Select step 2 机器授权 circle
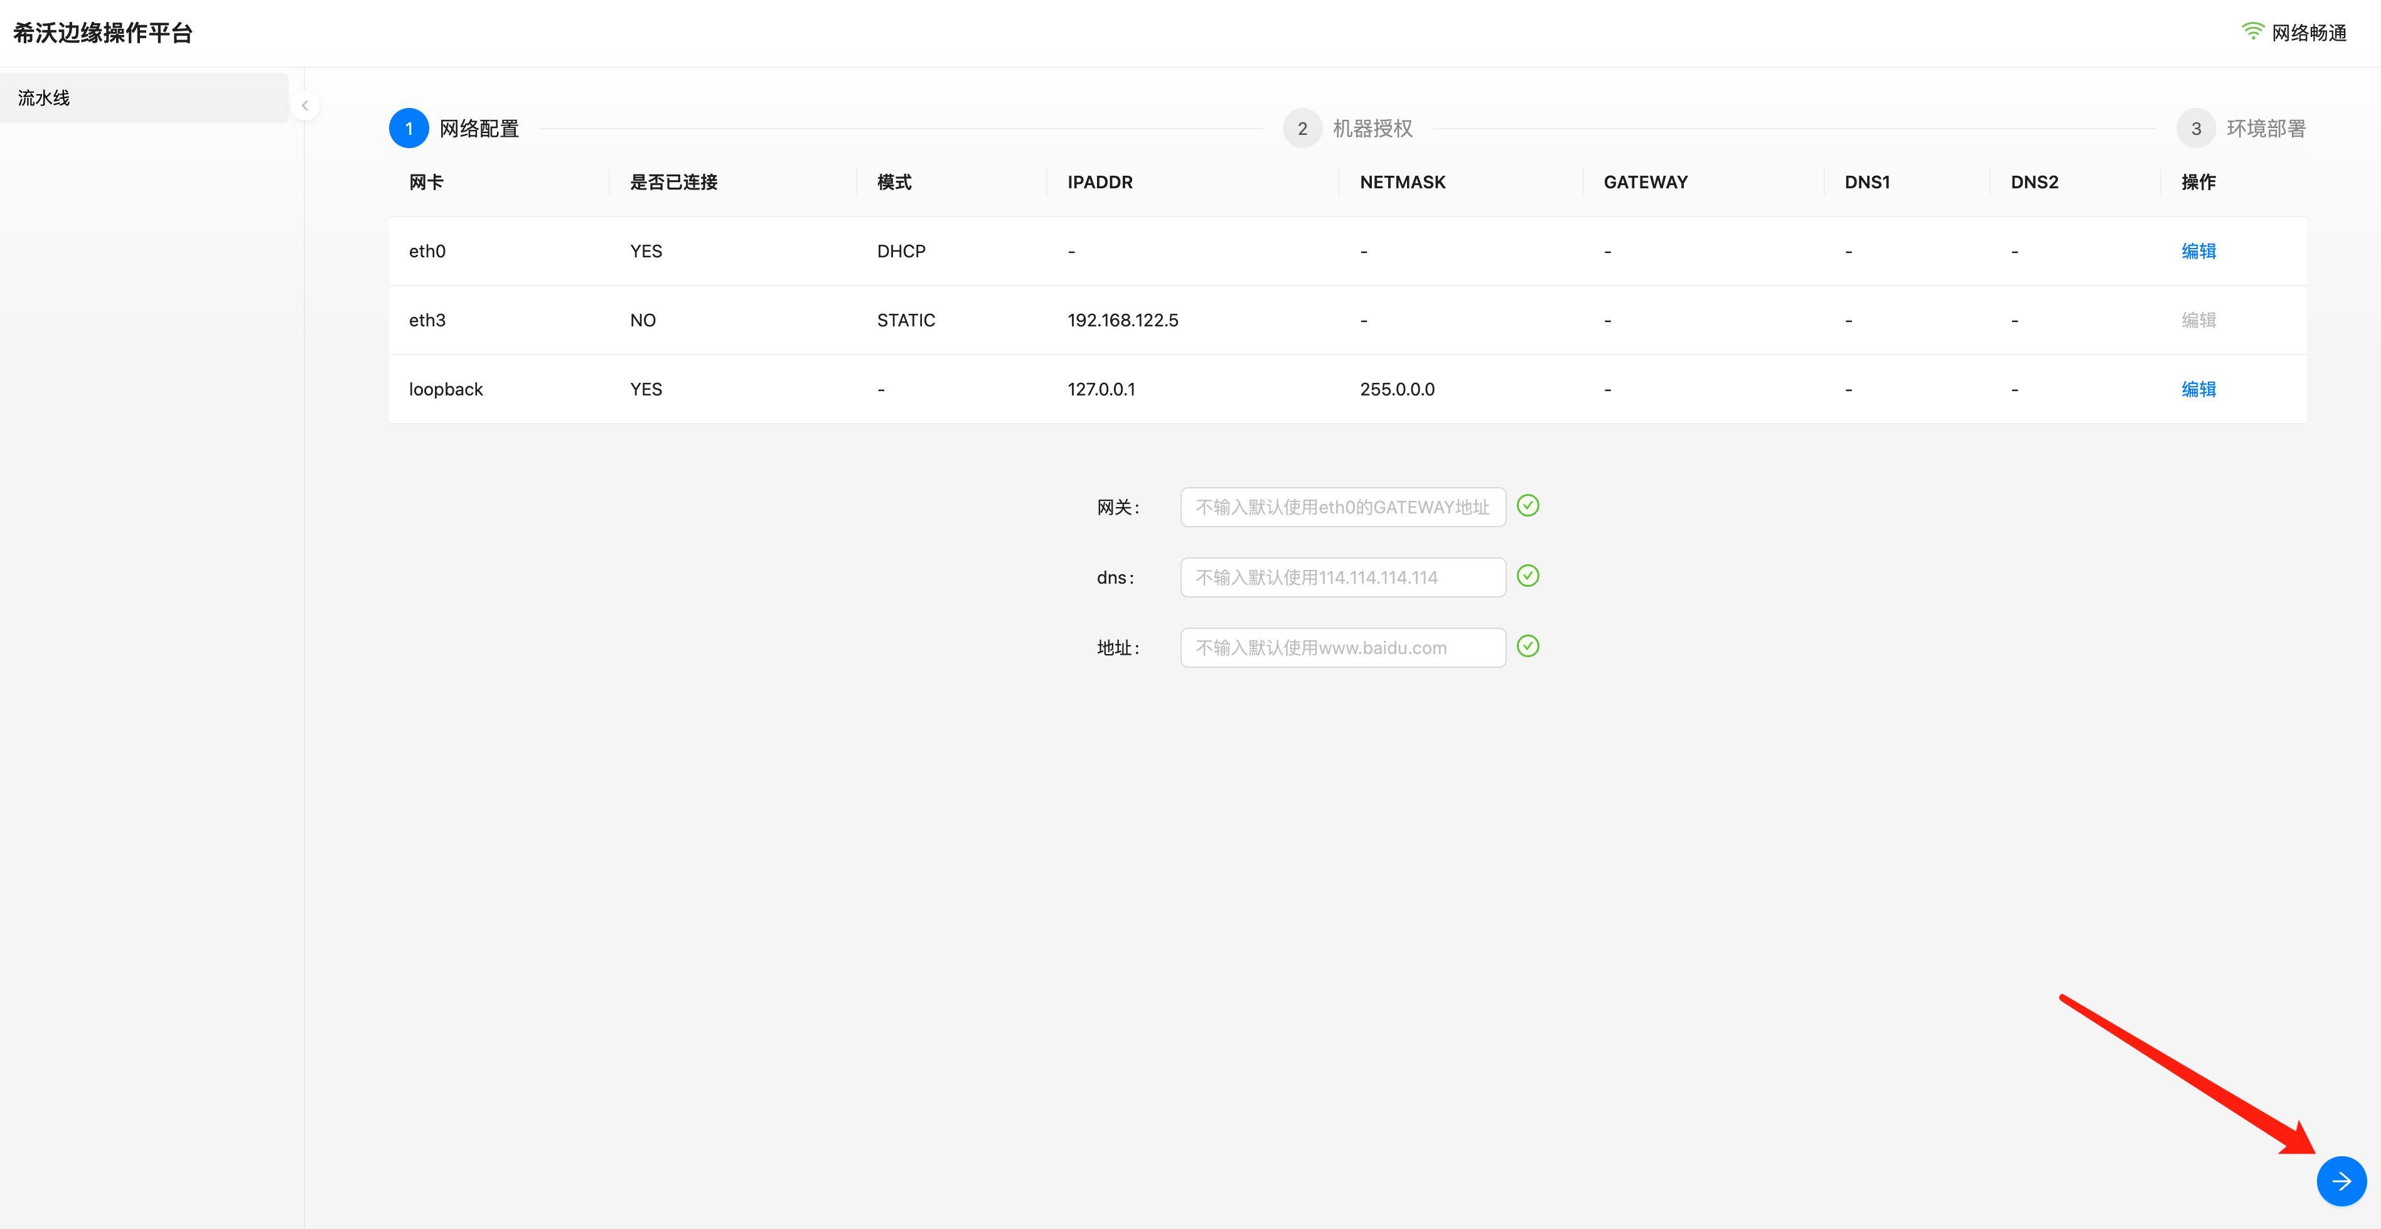The width and height of the screenshot is (2381, 1229). 1302,129
